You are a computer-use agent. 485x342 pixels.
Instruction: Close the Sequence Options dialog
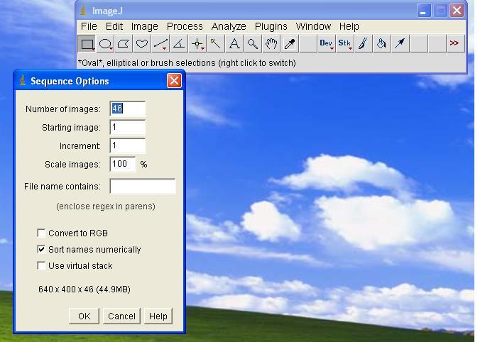click(174, 81)
